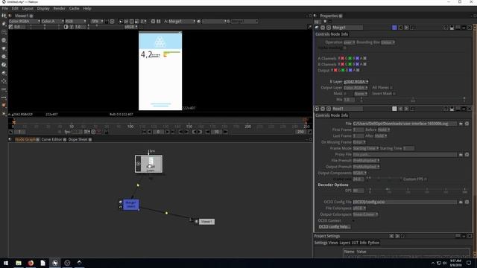Select the Read1 node thumbnail in Node Graph
The image size is (477, 268).
149,164
